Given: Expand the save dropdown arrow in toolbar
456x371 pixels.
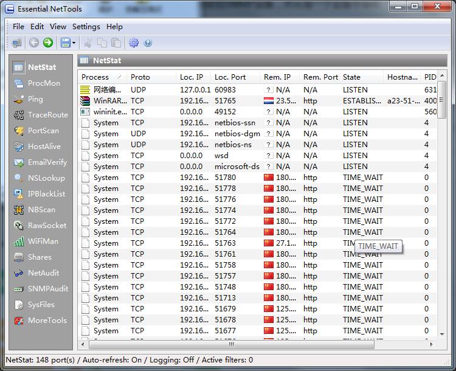Looking at the screenshot, I should 74,43.
